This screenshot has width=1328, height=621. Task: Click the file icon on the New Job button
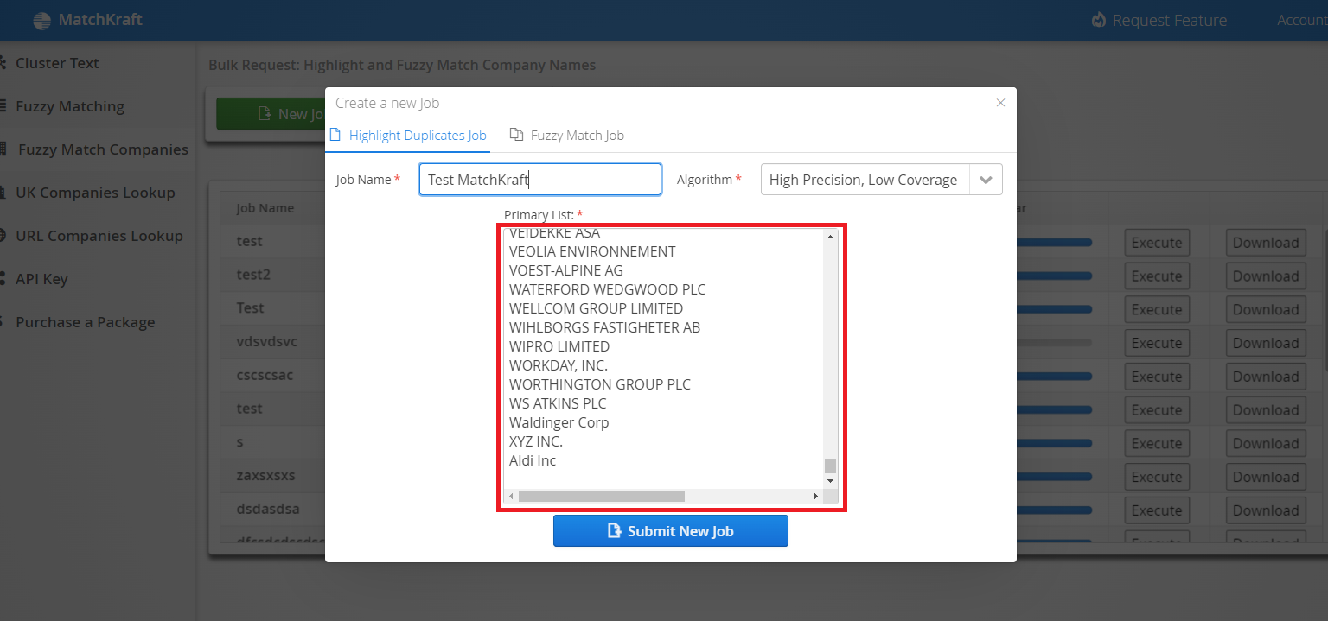point(265,114)
